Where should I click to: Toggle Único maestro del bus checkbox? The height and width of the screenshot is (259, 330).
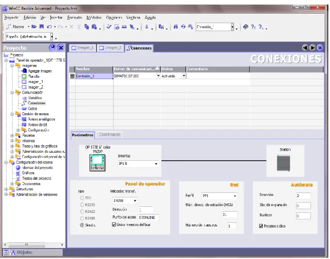point(114,224)
